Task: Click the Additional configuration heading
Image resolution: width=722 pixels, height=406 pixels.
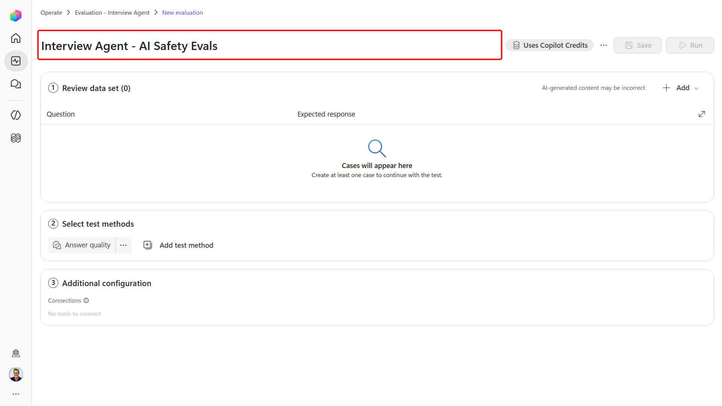Action: (x=107, y=283)
